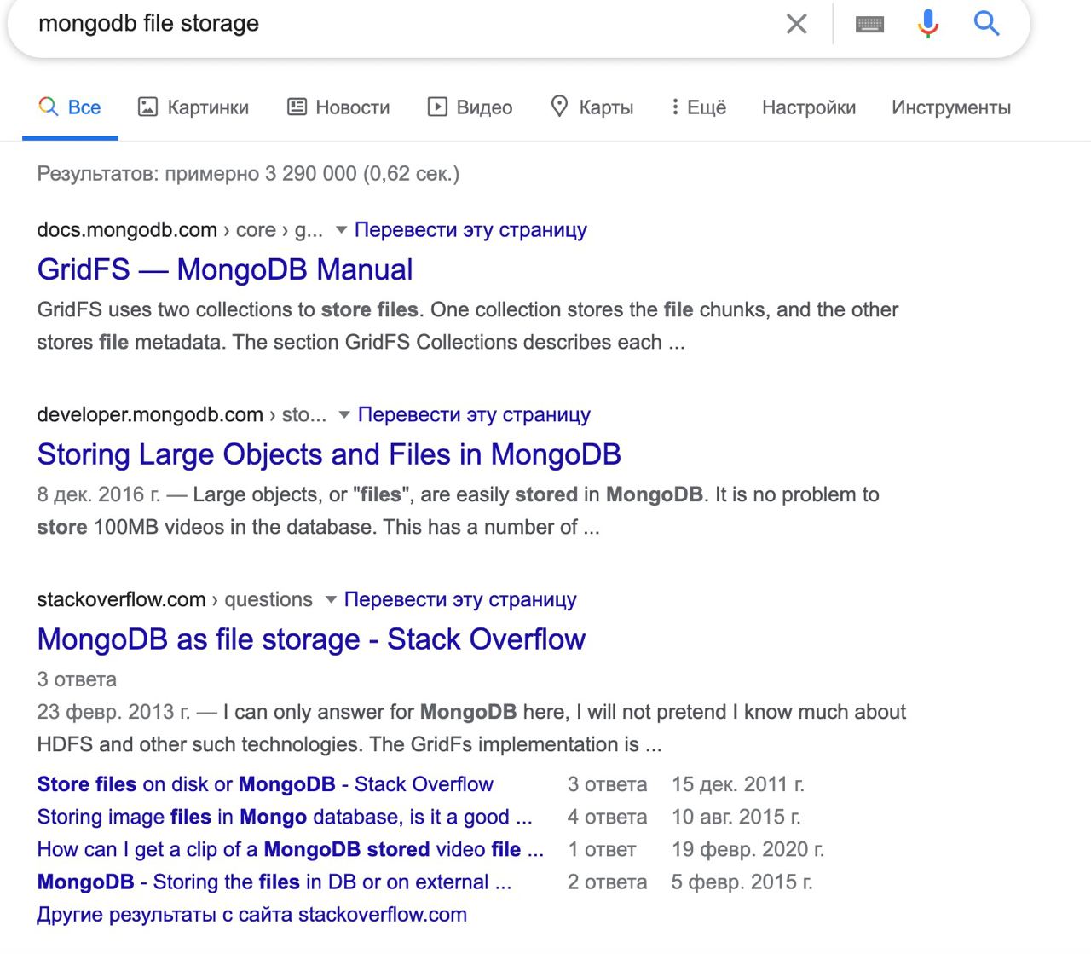Open the Видео video tab

pyautogui.click(x=470, y=107)
